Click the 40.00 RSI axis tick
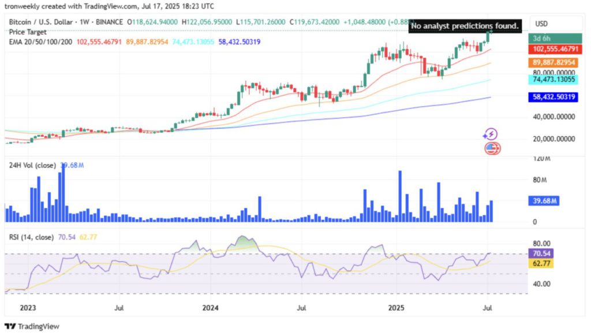 pyautogui.click(x=541, y=284)
